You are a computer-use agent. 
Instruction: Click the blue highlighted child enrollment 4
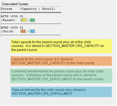tap(32, 31)
